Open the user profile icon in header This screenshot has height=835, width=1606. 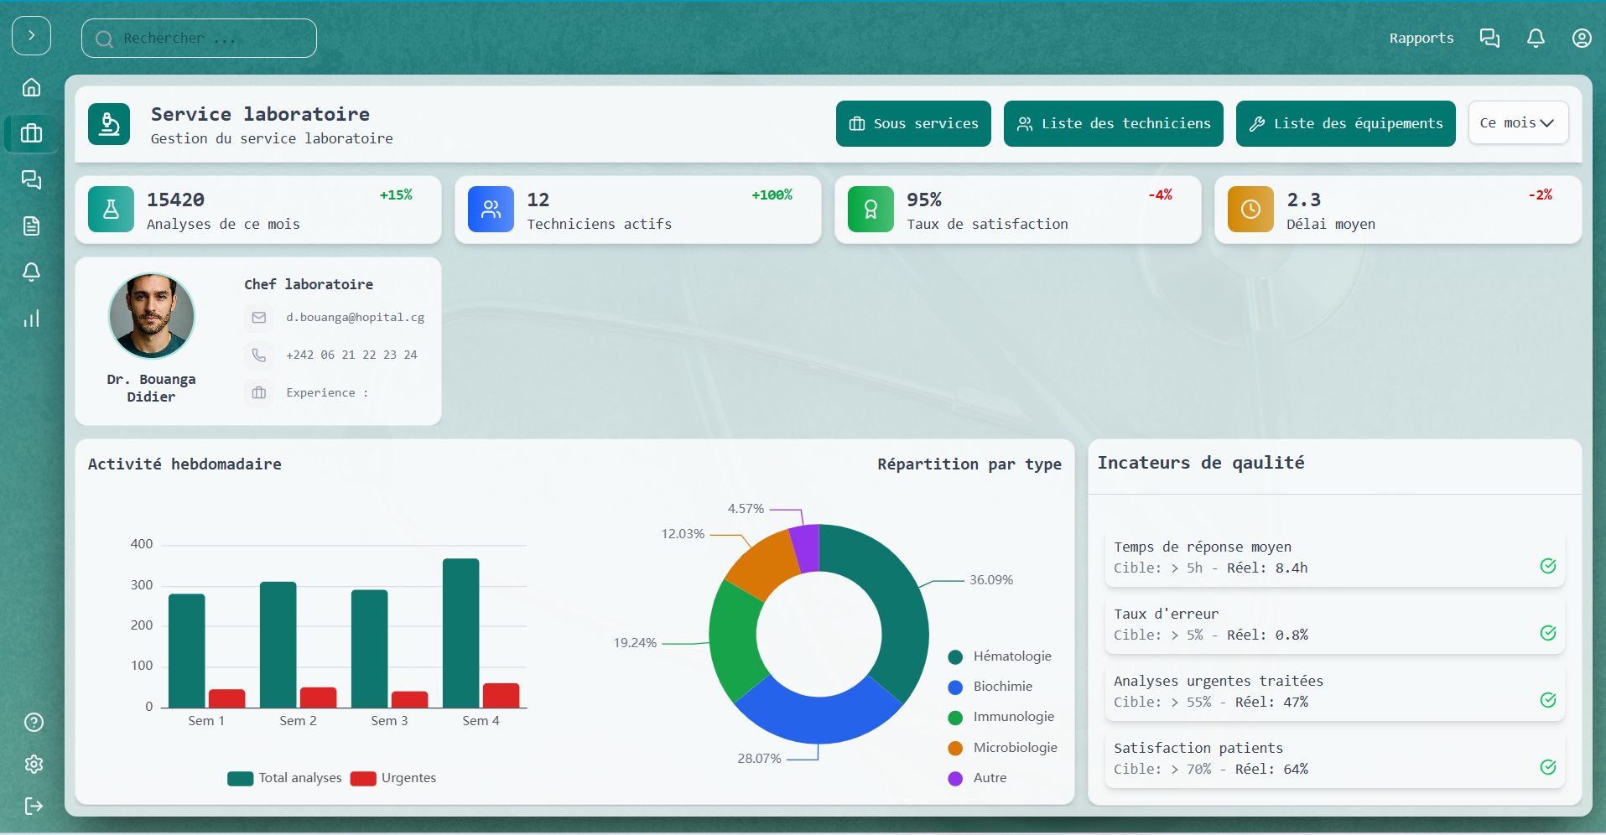(1582, 39)
